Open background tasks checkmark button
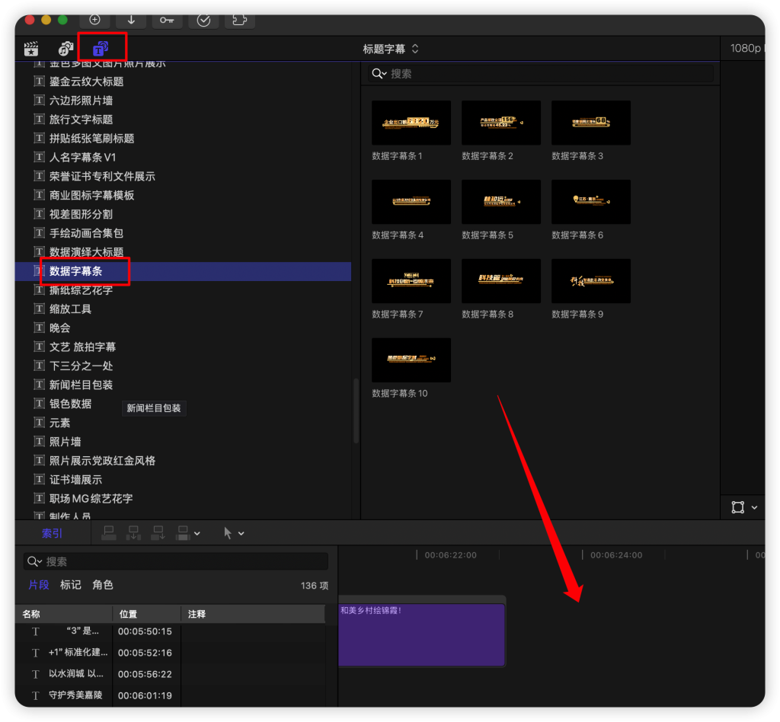780x722 pixels. pyautogui.click(x=203, y=20)
